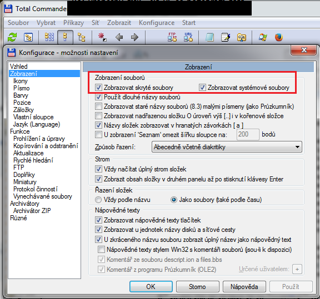320x299 pixels.
Task: Enable omezit šířku sloupce checkbox
Action: pos(98,135)
